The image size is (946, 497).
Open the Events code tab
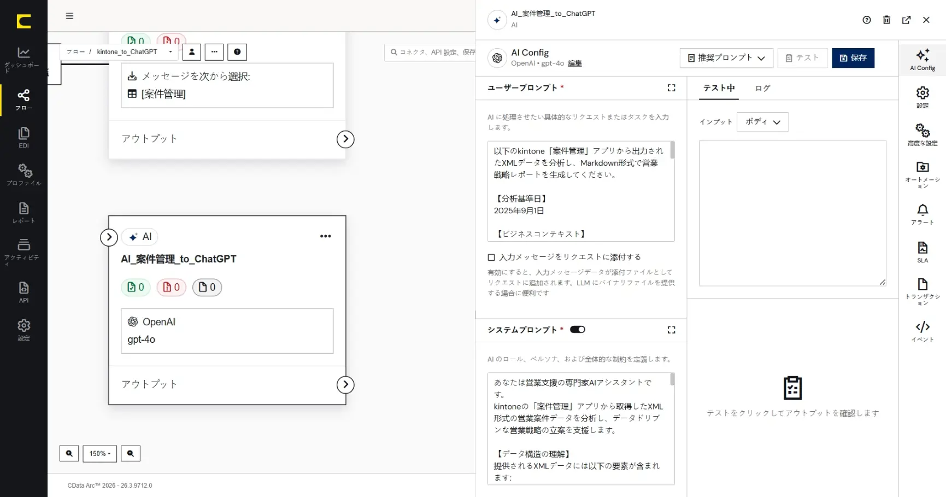click(x=923, y=331)
